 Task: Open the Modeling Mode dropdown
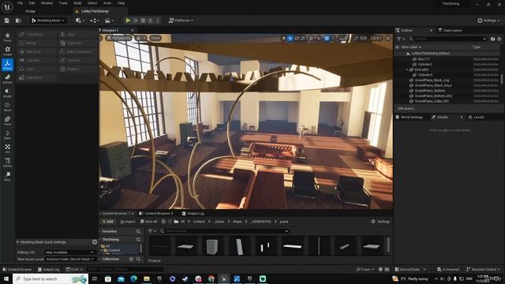tap(48, 21)
